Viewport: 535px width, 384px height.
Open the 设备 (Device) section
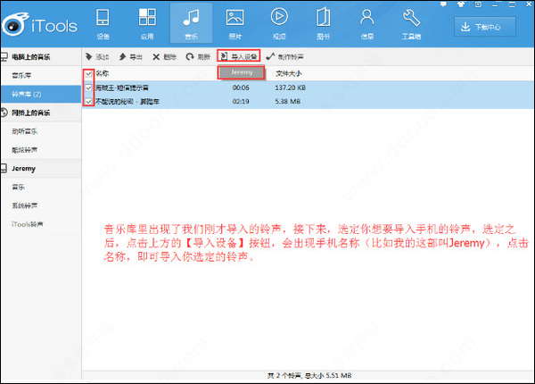pos(103,24)
